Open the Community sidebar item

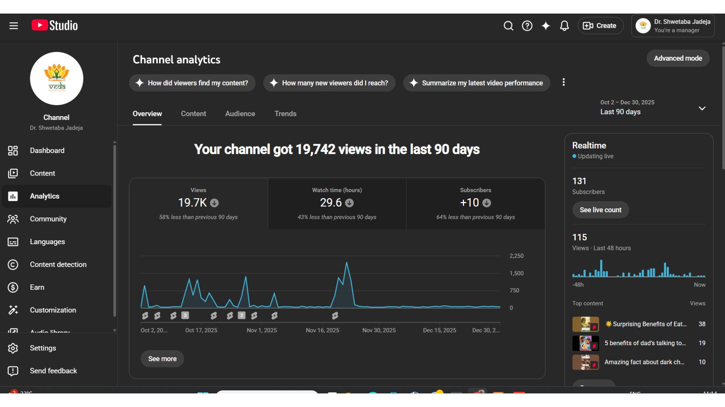click(x=48, y=219)
